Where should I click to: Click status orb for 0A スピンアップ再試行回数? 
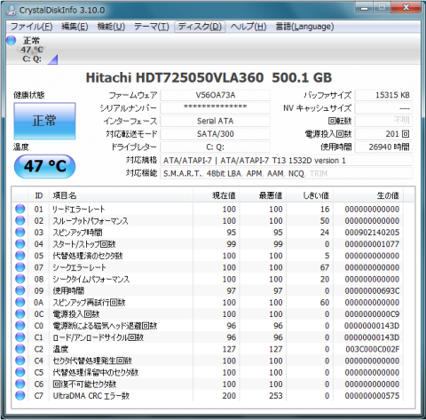[x=20, y=302]
